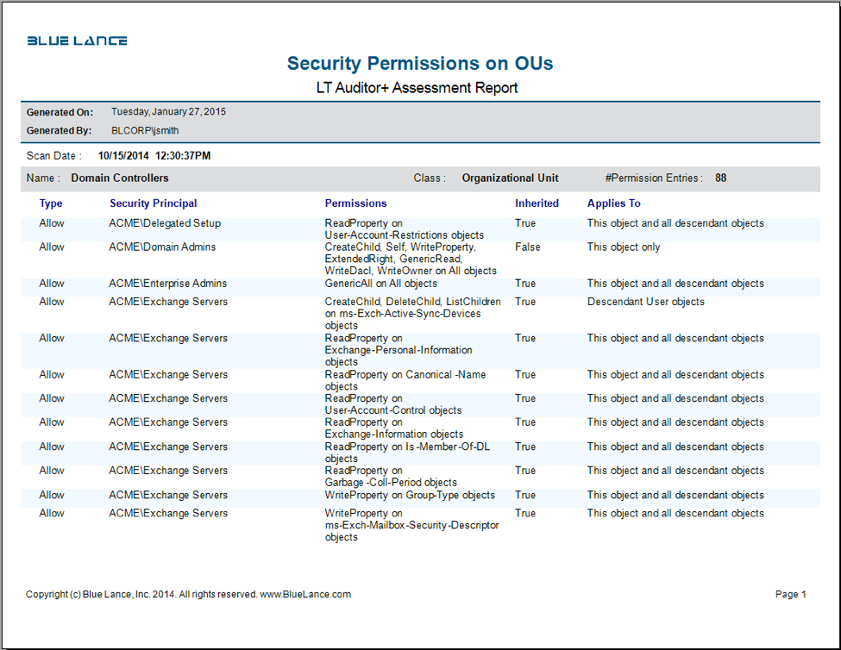The height and width of the screenshot is (650, 841).
Task: Click the 'Applies To' column header
Action: pos(613,203)
